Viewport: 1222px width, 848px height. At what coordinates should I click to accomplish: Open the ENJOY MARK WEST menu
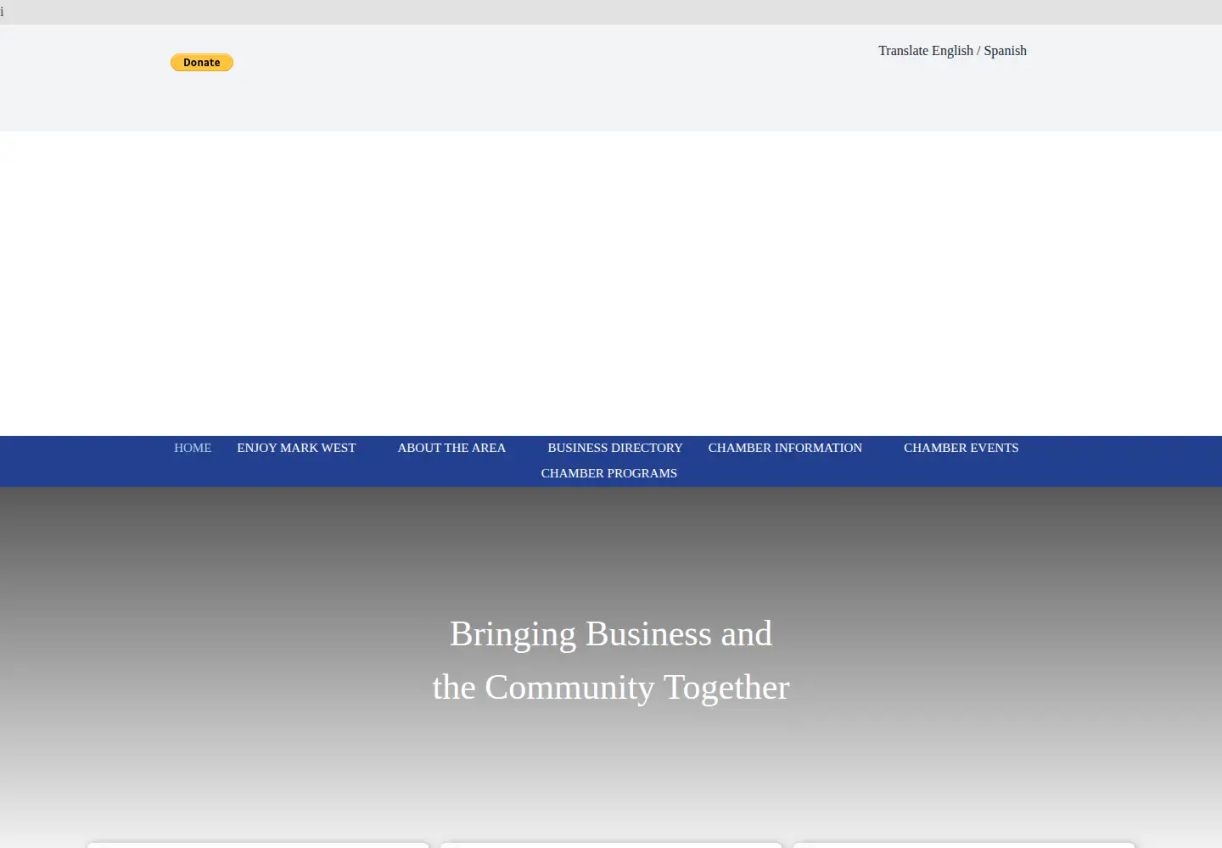click(x=296, y=448)
